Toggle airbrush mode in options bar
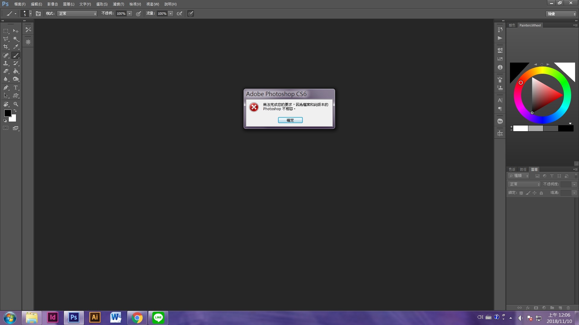579x325 pixels. pyautogui.click(x=179, y=14)
